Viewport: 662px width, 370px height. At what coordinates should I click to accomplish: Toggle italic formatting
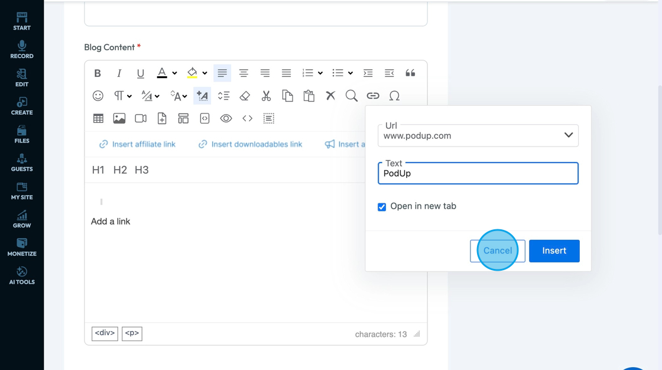click(x=119, y=73)
